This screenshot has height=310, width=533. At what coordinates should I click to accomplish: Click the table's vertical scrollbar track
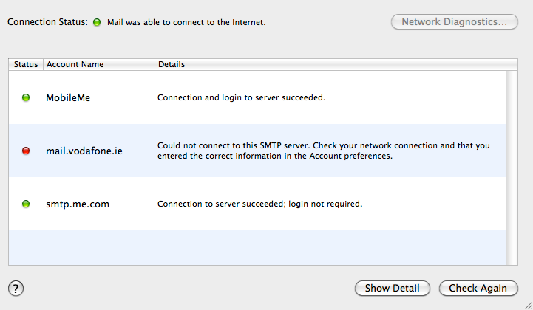(512, 168)
